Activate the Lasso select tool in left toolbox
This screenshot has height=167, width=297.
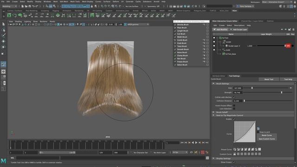3,30
